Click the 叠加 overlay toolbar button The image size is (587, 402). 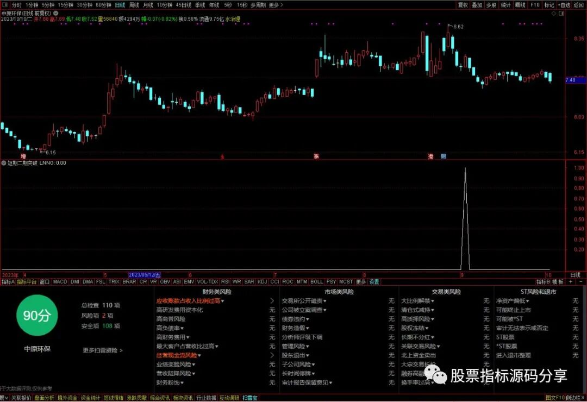477,5
